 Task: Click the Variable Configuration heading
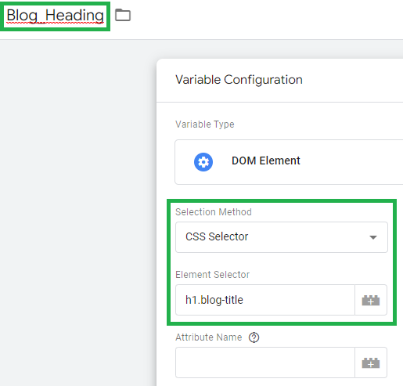[x=239, y=80]
